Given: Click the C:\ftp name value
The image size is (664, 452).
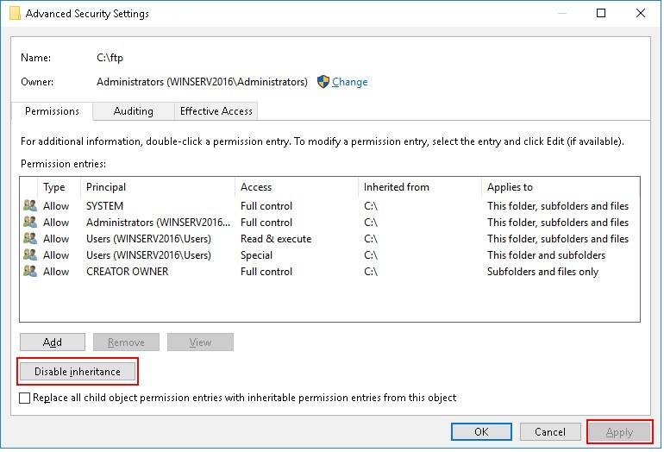Looking at the screenshot, I should 110,58.
